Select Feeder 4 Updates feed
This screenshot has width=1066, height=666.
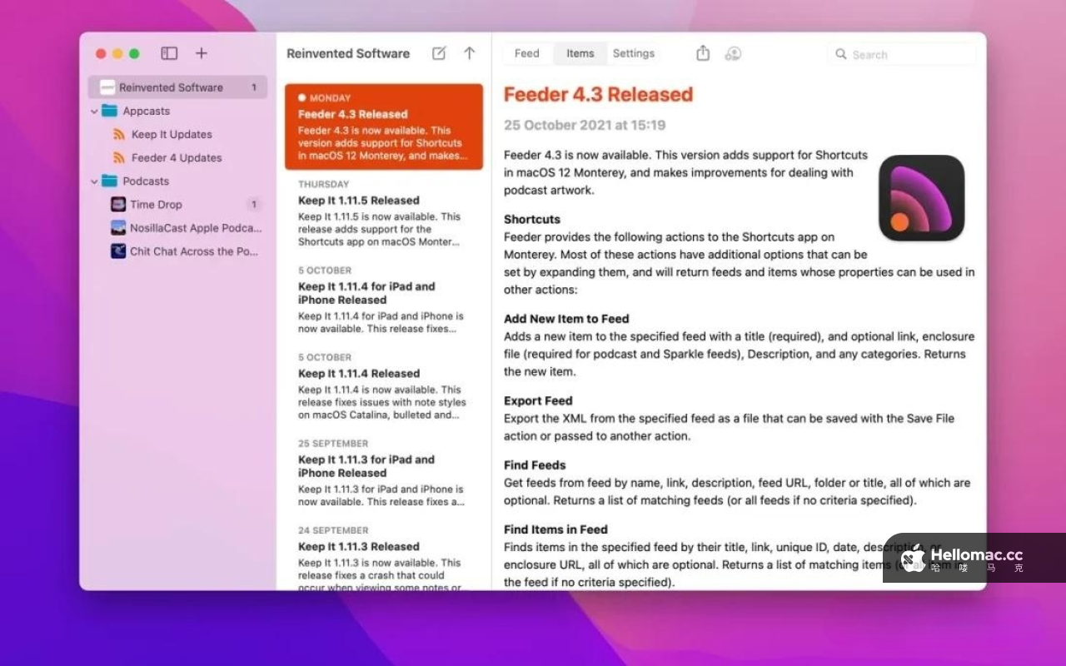tap(177, 157)
